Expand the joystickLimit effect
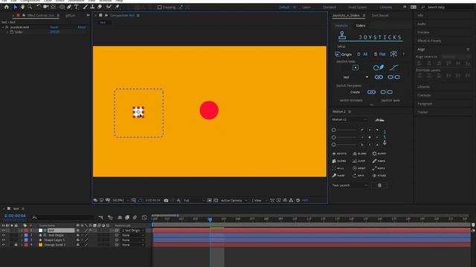 click(x=3, y=27)
